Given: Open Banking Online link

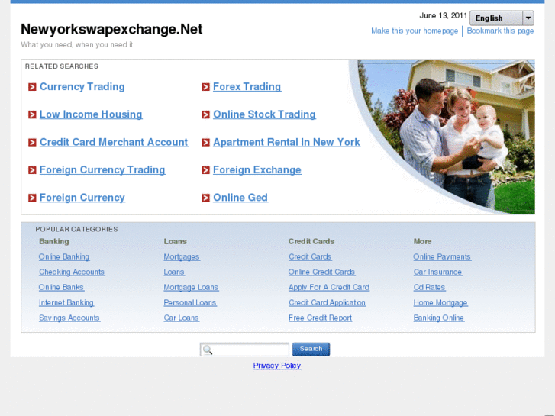Looking at the screenshot, I should (439, 318).
